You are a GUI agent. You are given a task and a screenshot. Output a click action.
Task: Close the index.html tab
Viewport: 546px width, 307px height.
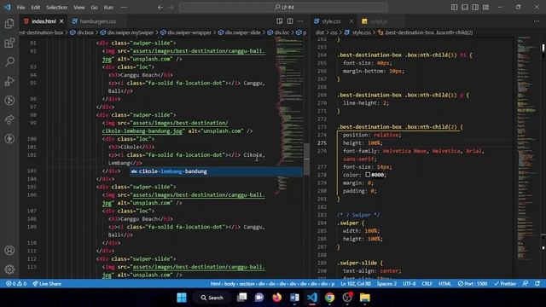coord(61,21)
